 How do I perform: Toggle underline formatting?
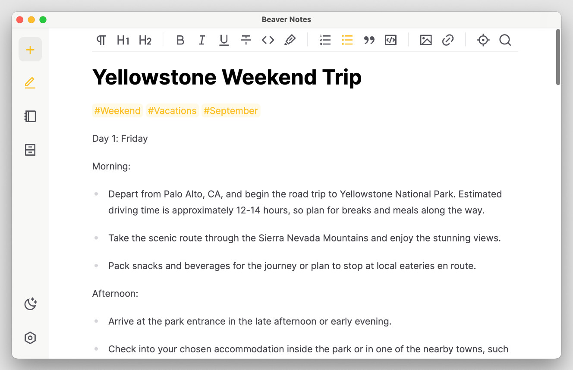(x=224, y=41)
